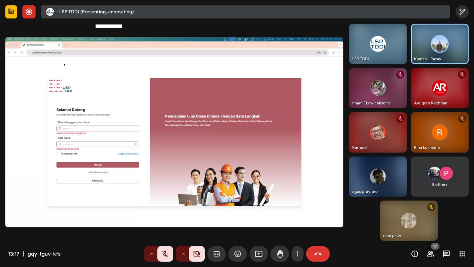Screen dimensions: 474x267
Task: Check the Remember Me checkbox
Action: (x=58, y=154)
